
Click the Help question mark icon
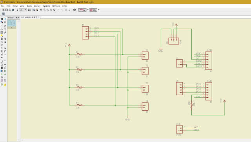click(75, 10)
